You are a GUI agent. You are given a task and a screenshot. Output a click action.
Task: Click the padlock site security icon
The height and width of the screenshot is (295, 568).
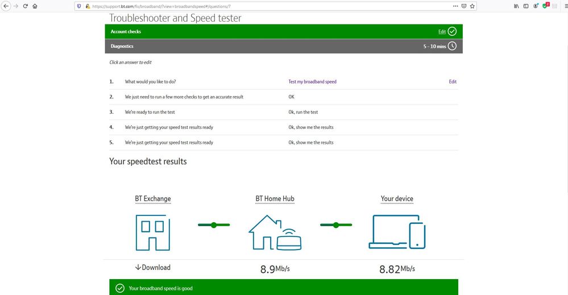coord(87,6)
